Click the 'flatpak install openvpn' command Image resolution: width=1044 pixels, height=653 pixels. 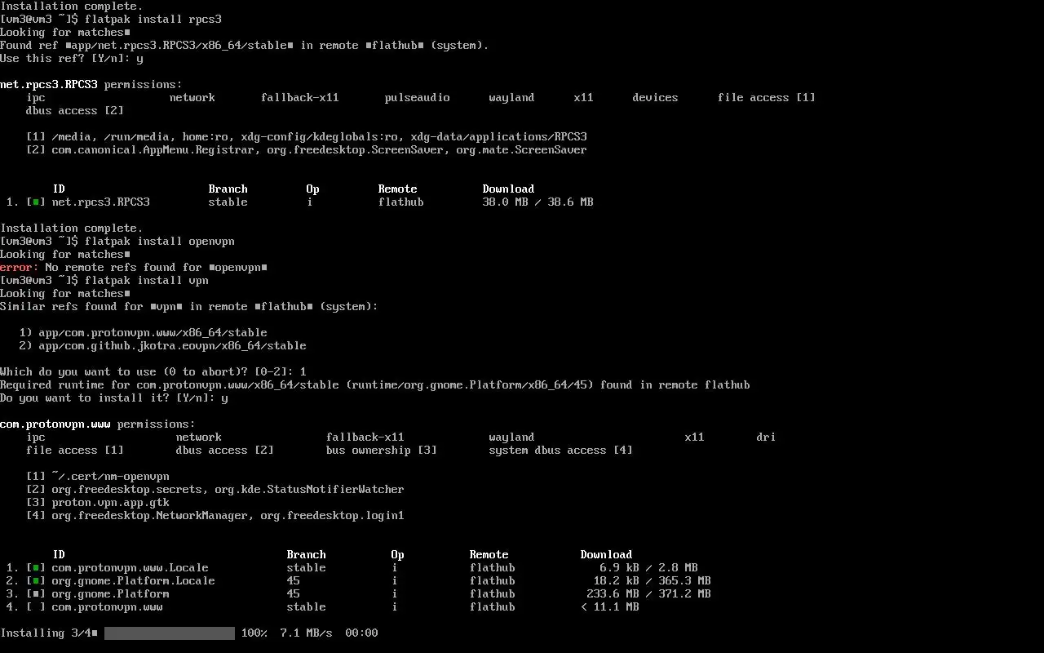(160, 242)
